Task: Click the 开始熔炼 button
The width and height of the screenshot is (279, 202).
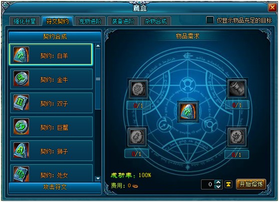Action: pyautogui.click(x=251, y=184)
